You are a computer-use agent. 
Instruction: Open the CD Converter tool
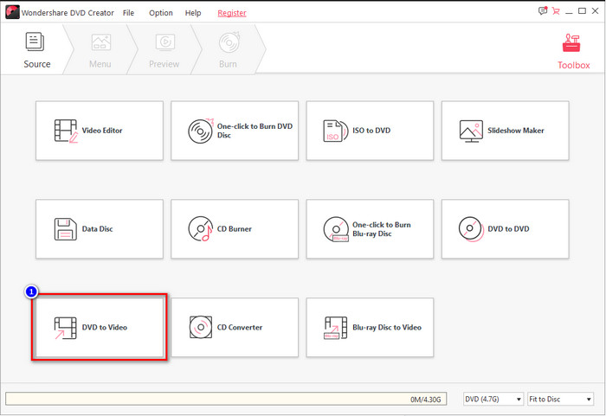(x=235, y=327)
